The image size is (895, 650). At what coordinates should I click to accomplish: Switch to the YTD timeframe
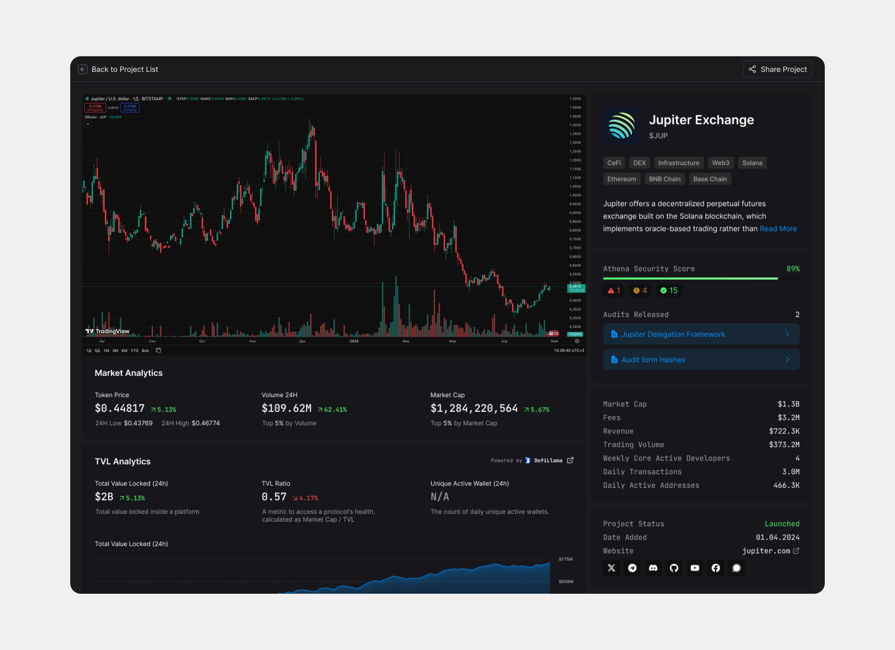(134, 350)
